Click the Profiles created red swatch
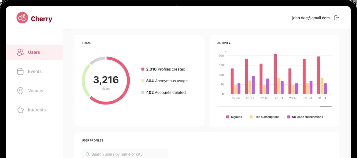This screenshot has width=357, height=158. point(143,69)
